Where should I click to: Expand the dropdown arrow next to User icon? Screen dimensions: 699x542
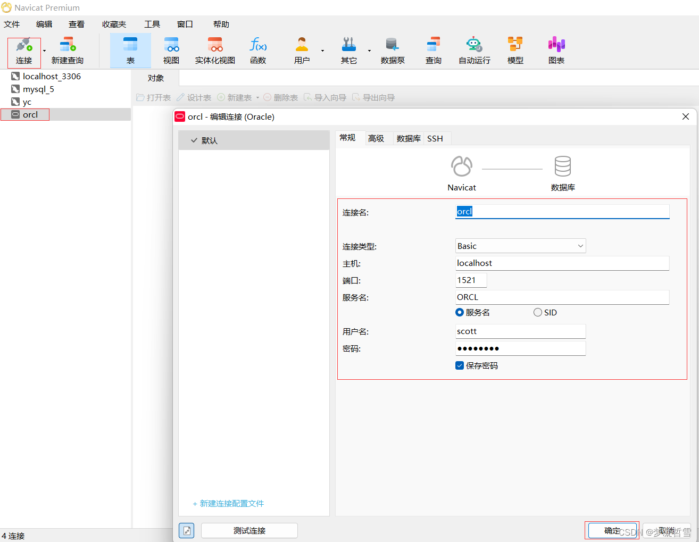click(x=322, y=51)
